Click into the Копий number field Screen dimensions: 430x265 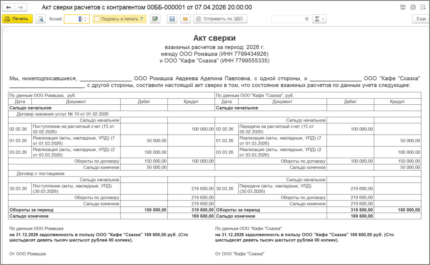tap(72, 19)
